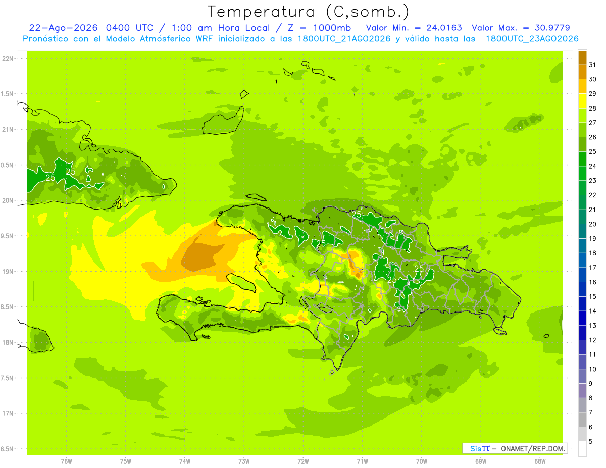The image size is (606, 468).
Task: Click the "70W" longitude axis label
Action: [x=422, y=461]
